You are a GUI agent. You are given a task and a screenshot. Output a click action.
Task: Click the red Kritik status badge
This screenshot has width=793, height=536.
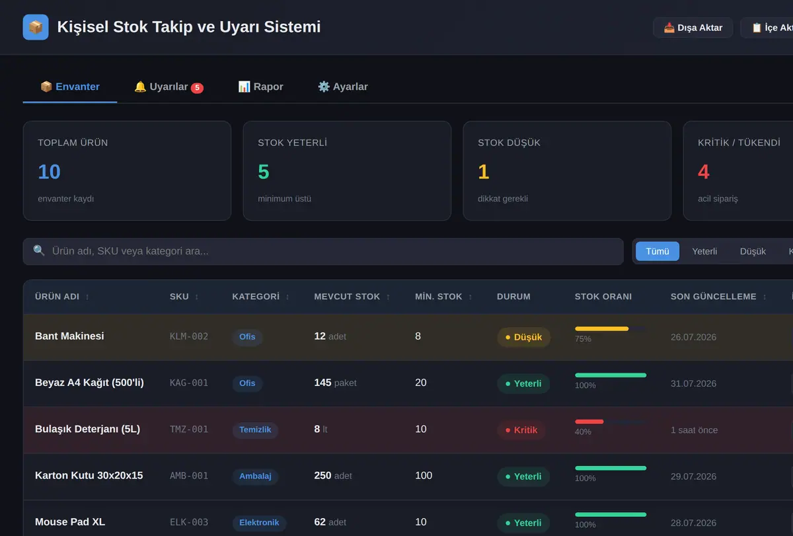[x=521, y=430]
